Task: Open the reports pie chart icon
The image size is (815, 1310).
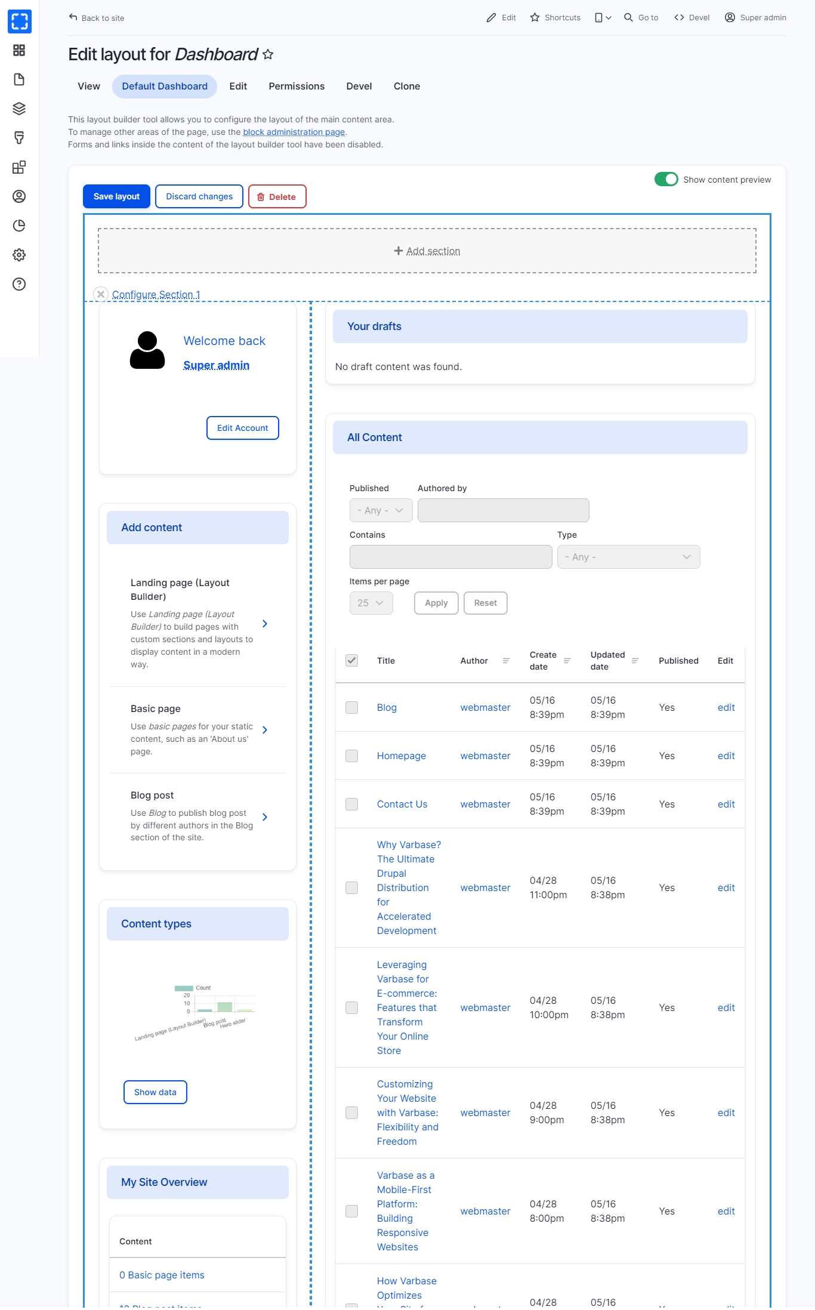Action: coord(19,226)
